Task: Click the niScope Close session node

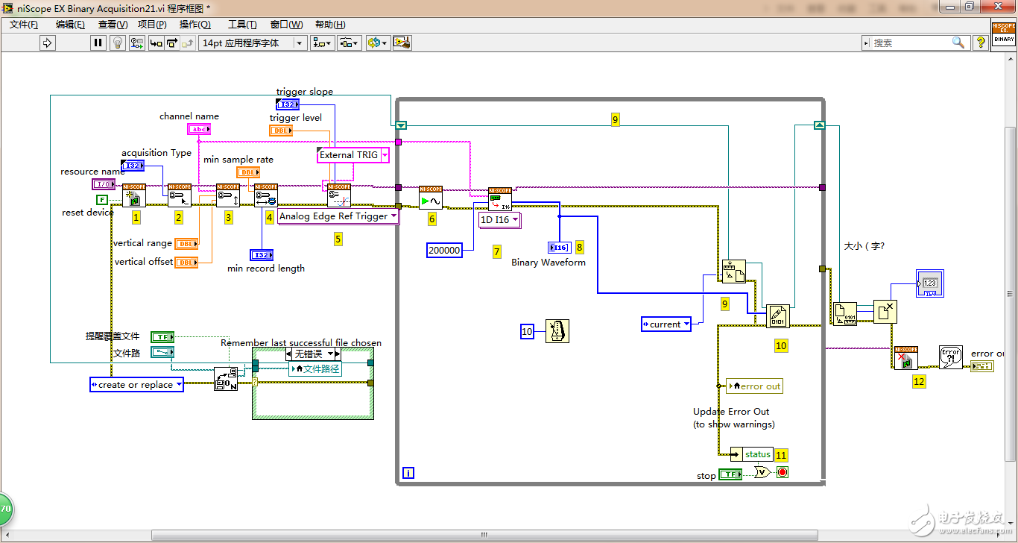Action: coord(906,358)
